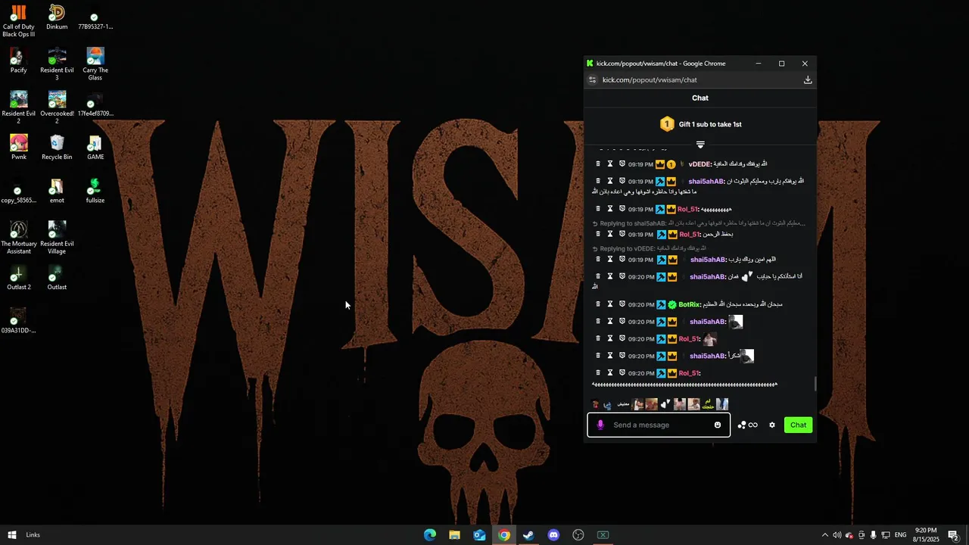969x545 pixels.
Task: Select the Outlast 2 shortcut
Action: tap(18, 277)
